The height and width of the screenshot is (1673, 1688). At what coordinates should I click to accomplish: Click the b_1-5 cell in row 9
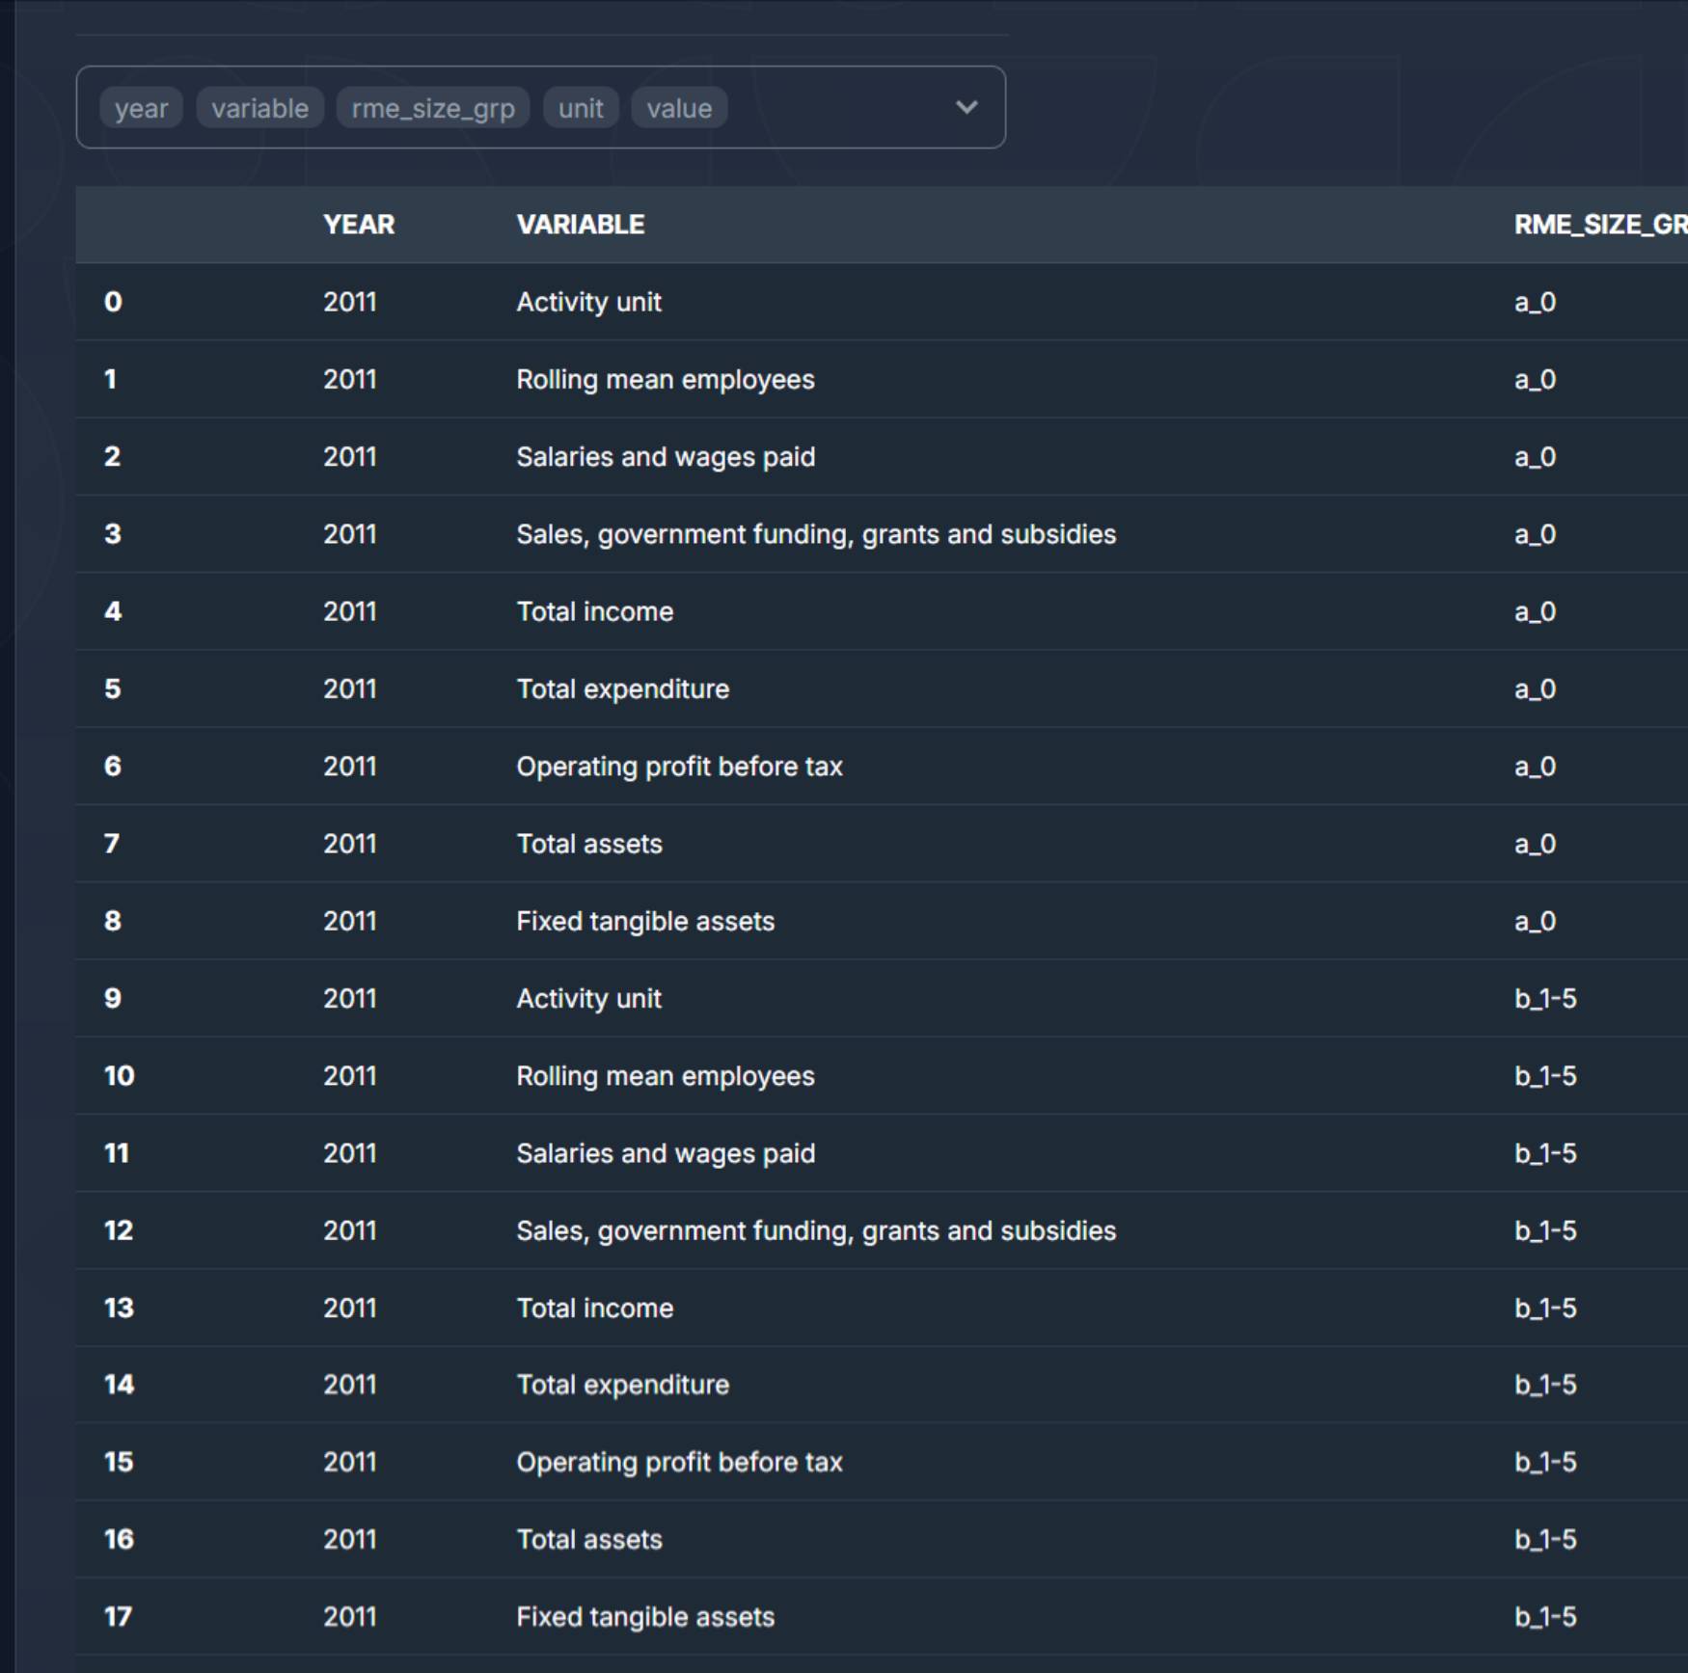[x=1545, y=999]
